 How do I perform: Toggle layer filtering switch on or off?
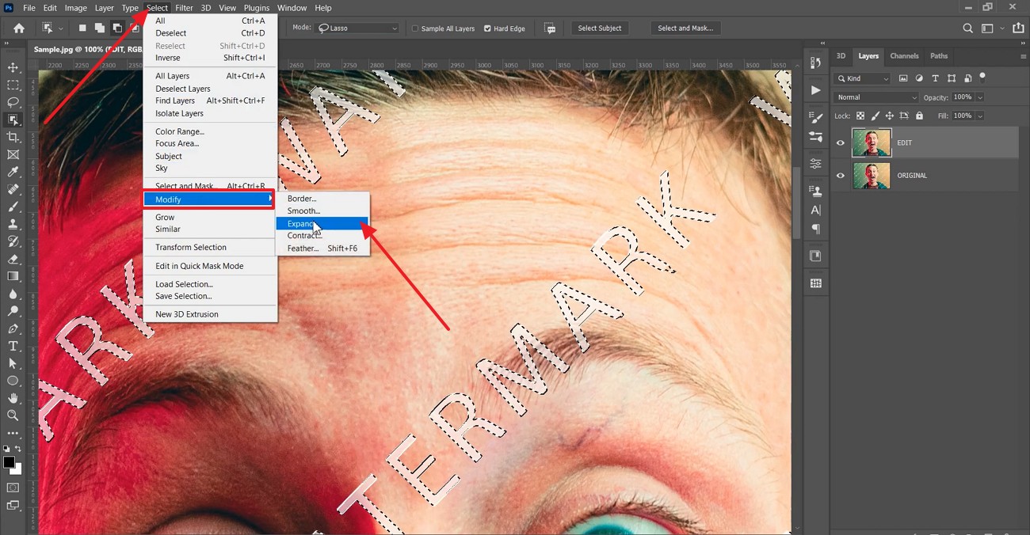[982, 78]
